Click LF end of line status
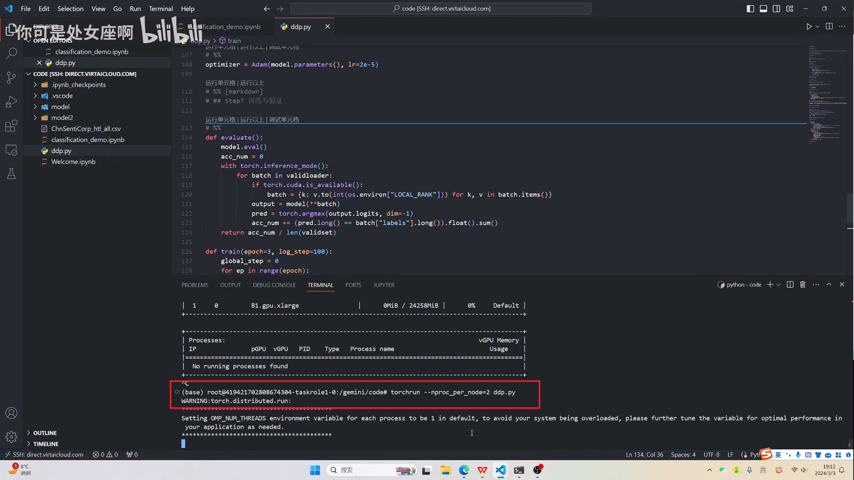The width and height of the screenshot is (854, 480). [x=730, y=454]
